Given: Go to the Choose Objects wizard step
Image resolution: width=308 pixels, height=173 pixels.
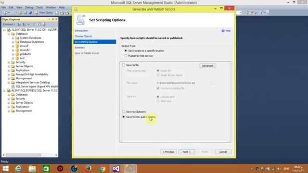Looking at the screenshot, I should pyautogui.click(x=83, y=37).
